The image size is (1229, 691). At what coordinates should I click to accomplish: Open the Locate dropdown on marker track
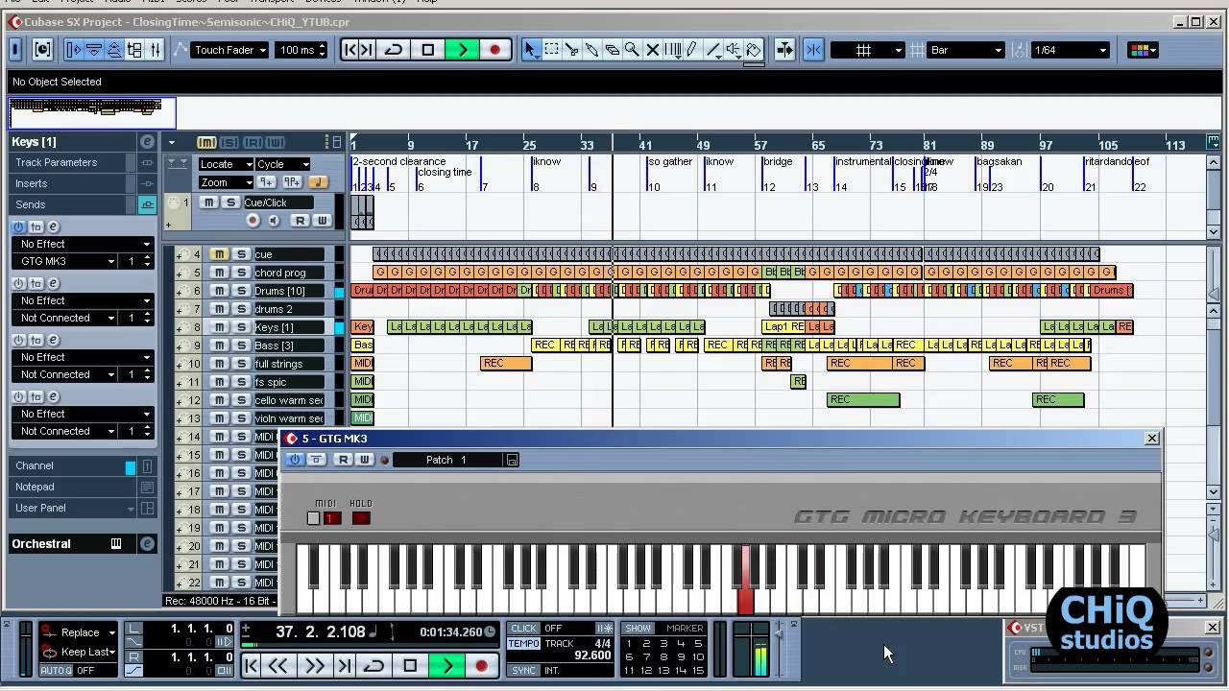(226, 164)
